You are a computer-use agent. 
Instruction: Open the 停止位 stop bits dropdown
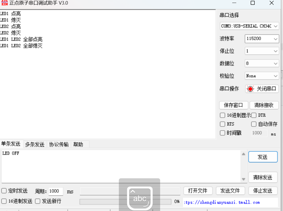click(x=262, y=51)
